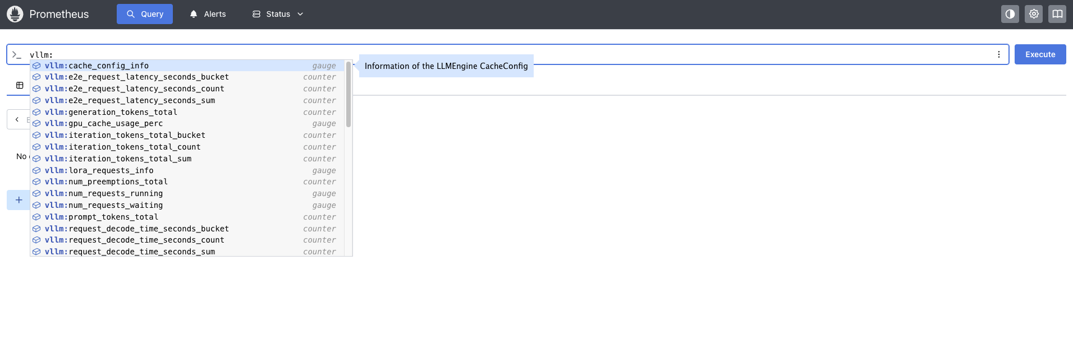Screen dimensions: 1073x358
Task: Select vllm:iteration_tokens_total_sum suggestion
Action: [187, 159]
